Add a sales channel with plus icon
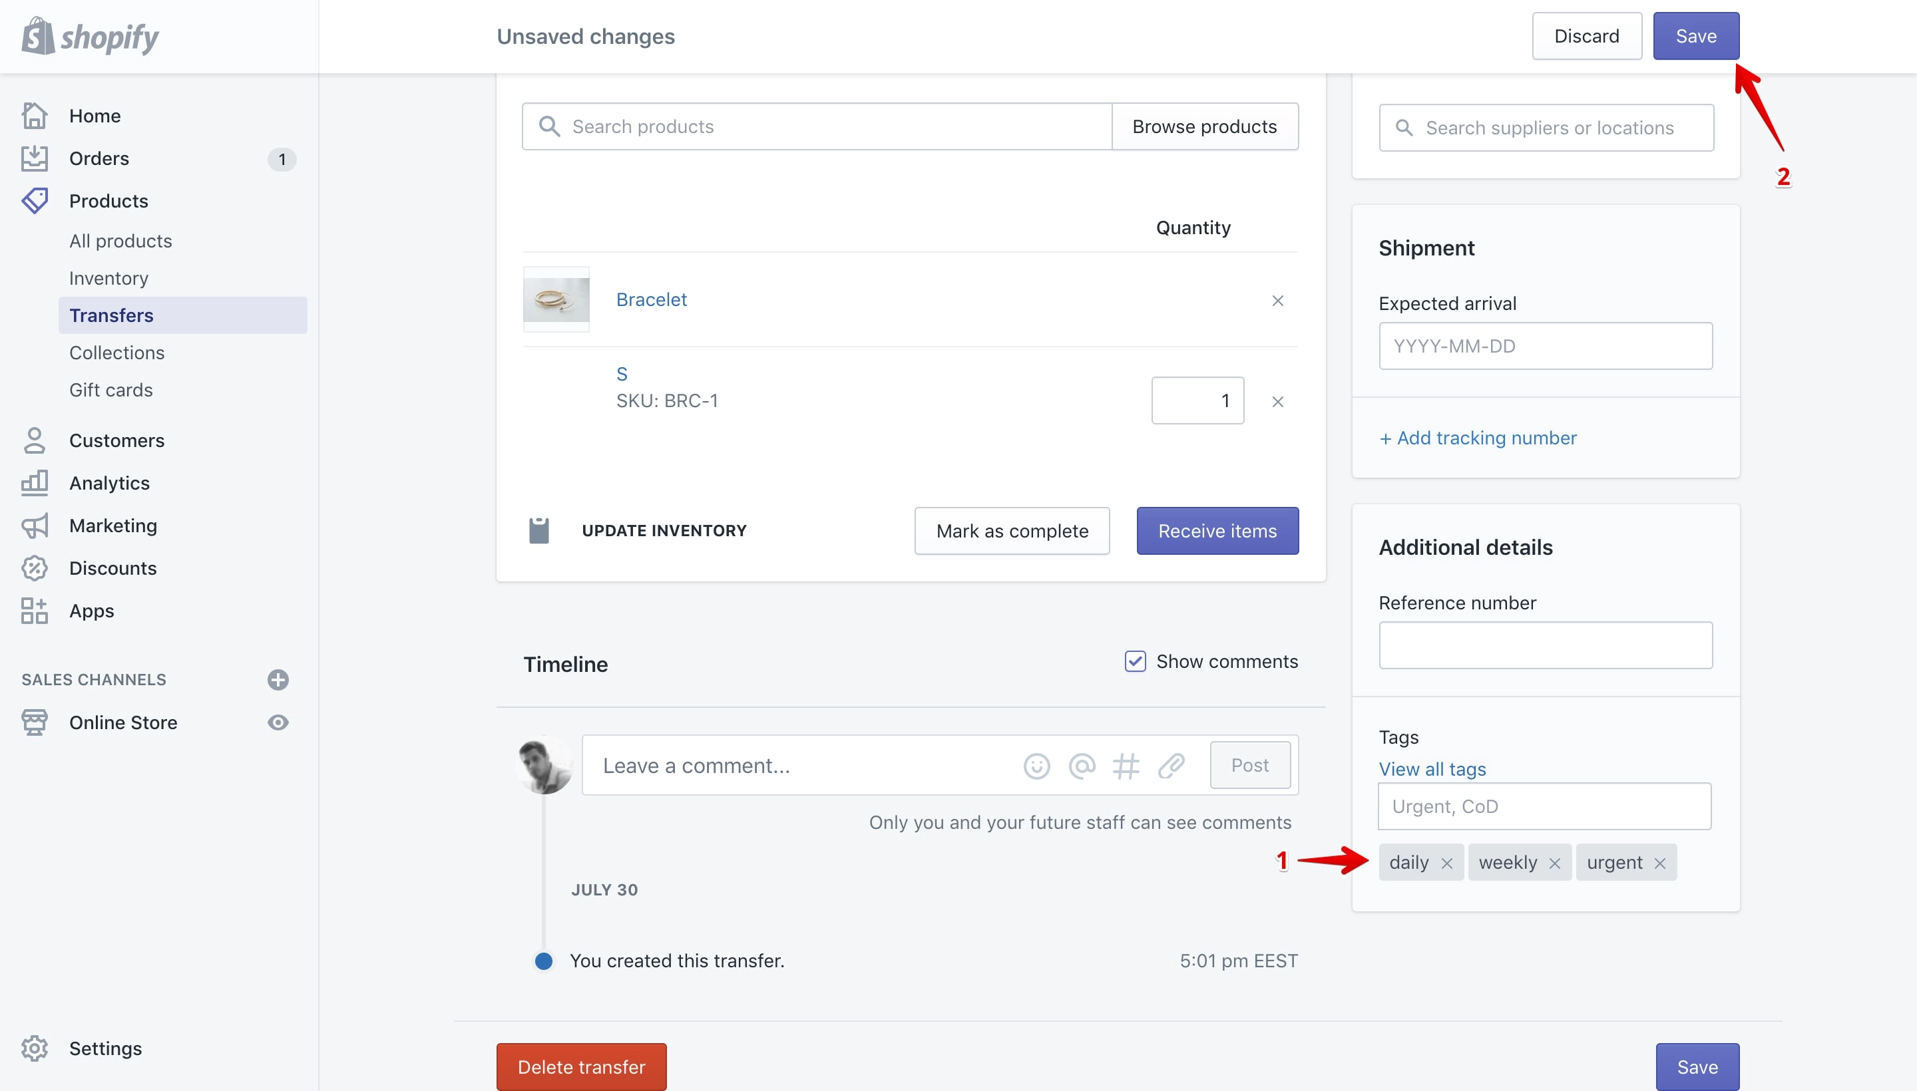Image resolution: width=1917 pixels, height=1091 pixels. pyautogui.click(x=278, y=680)
